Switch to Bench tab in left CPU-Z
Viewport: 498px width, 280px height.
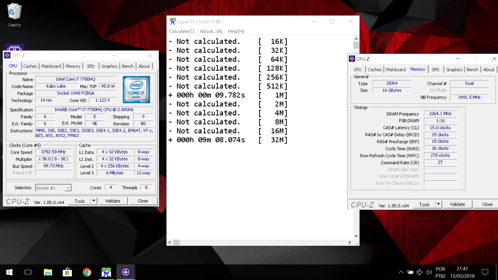[128, 66]
